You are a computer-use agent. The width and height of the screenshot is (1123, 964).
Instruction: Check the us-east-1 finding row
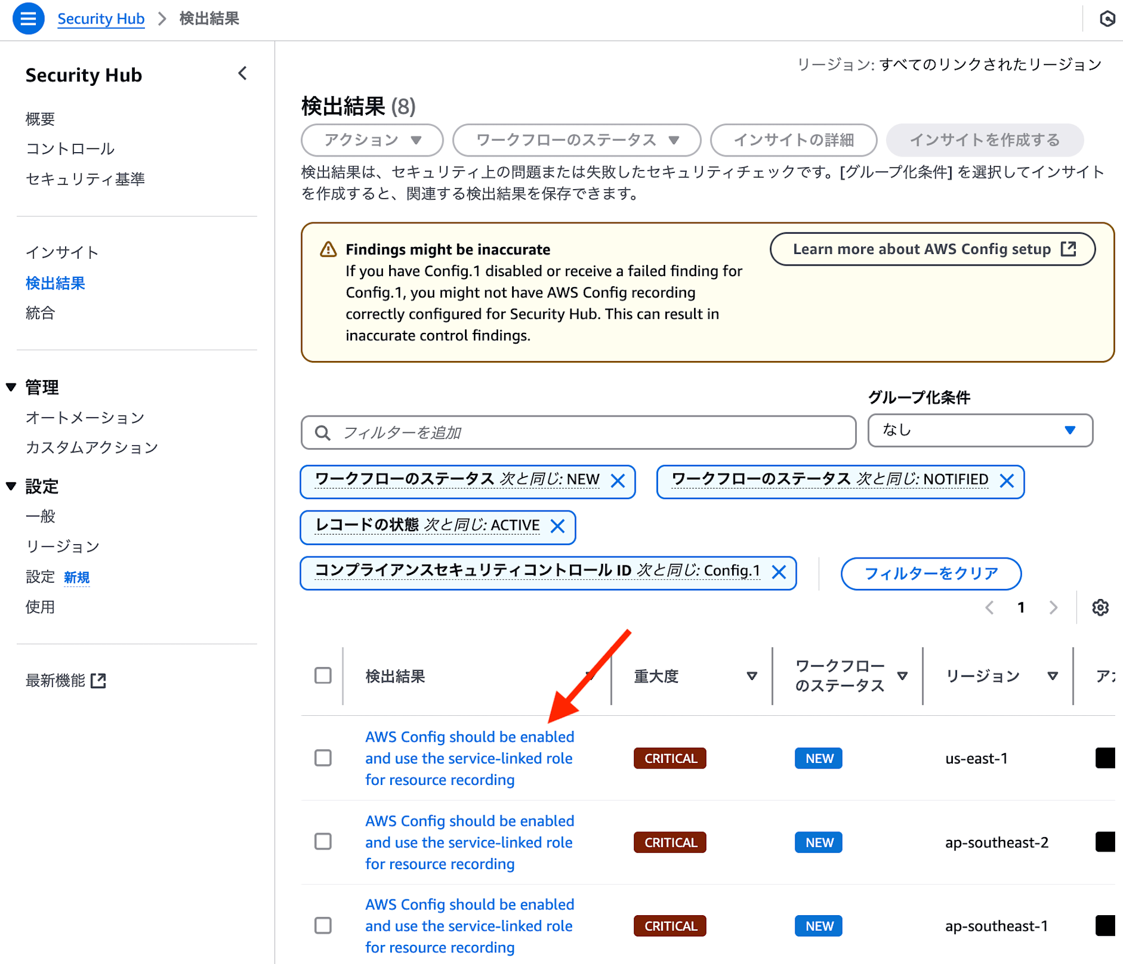[323, 758]
